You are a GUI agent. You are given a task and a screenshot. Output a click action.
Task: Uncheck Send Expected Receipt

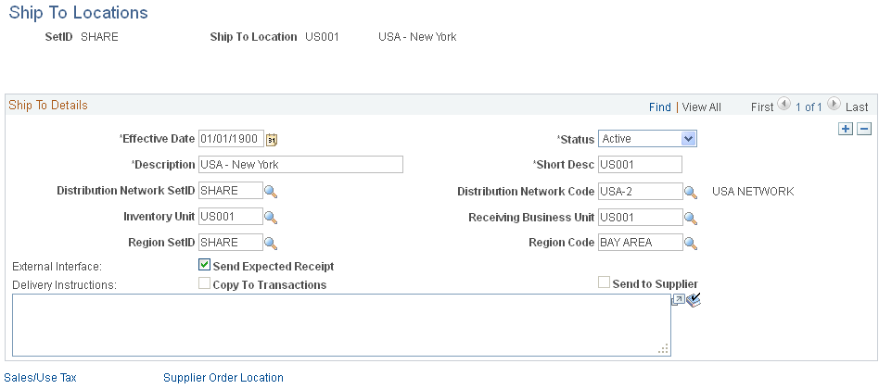(x=205, y=265)
